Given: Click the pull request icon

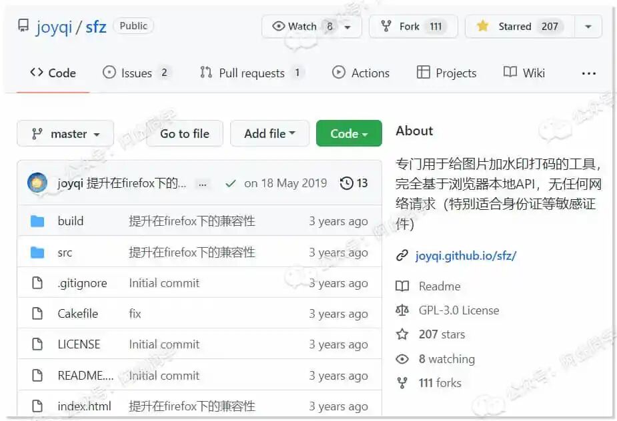Looking at the screenshot, I should [x=206, y=73].
